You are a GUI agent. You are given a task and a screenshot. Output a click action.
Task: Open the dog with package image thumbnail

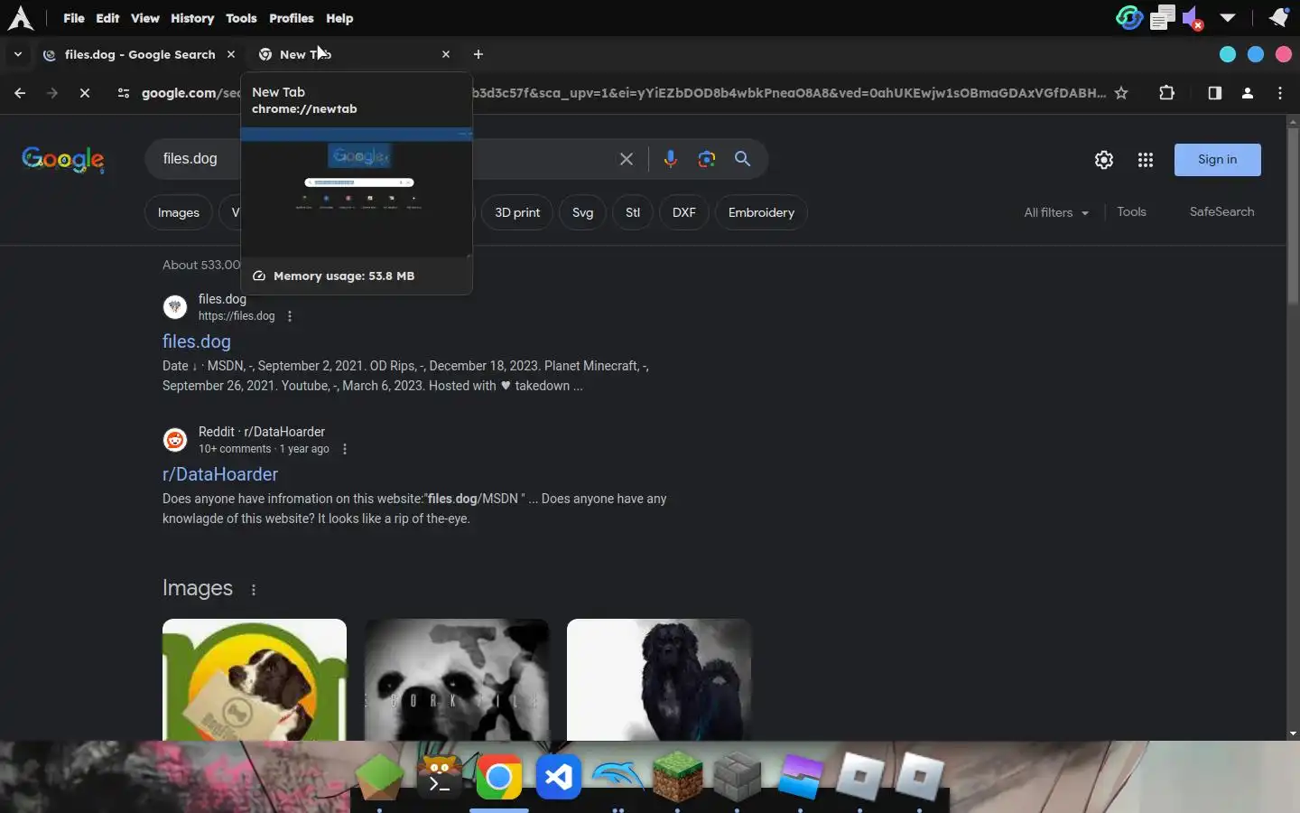click(255, 679)
